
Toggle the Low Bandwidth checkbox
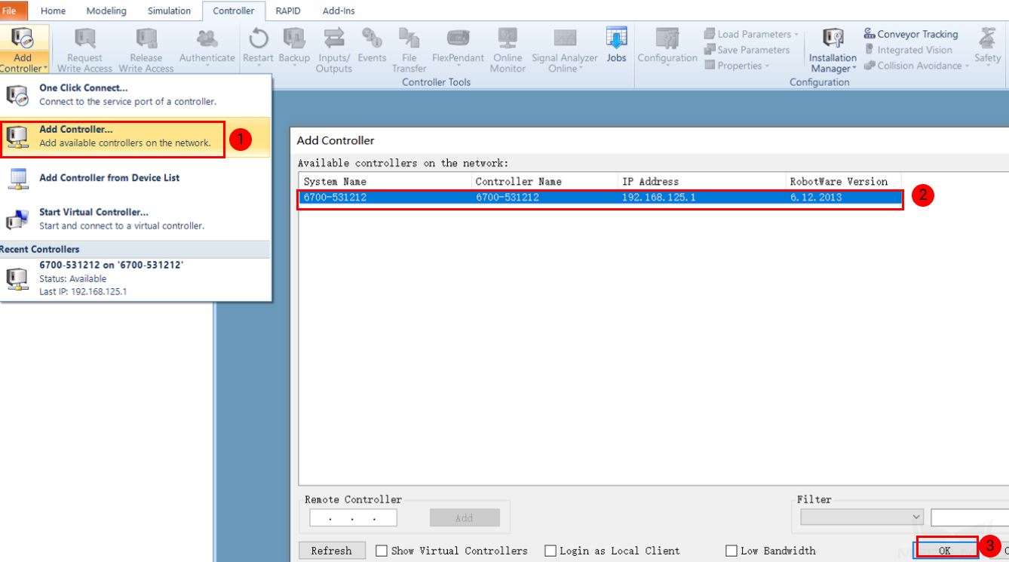[731, 551]
